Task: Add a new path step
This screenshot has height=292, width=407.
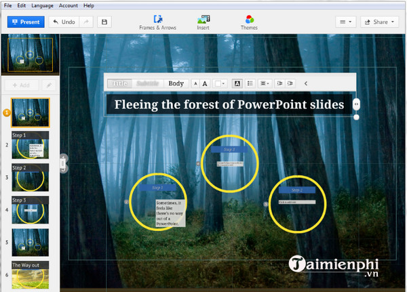Action: (22, 85)
